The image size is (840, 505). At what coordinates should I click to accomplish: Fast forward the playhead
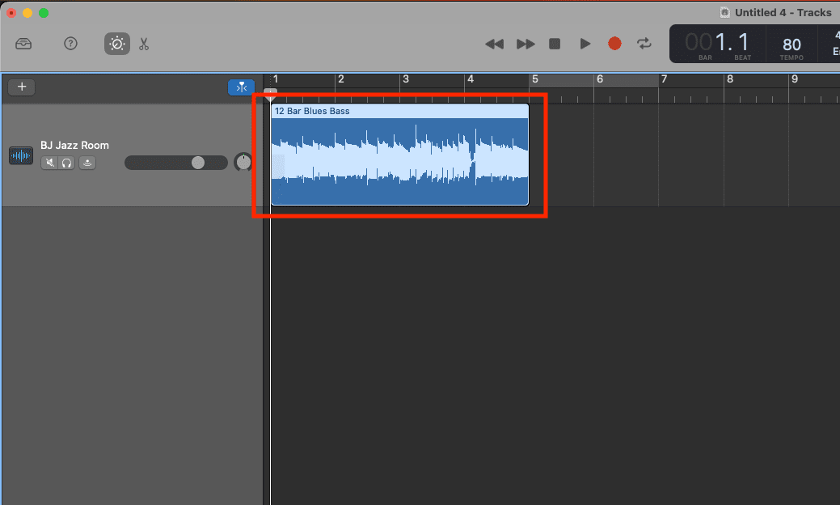coord(526,44)
